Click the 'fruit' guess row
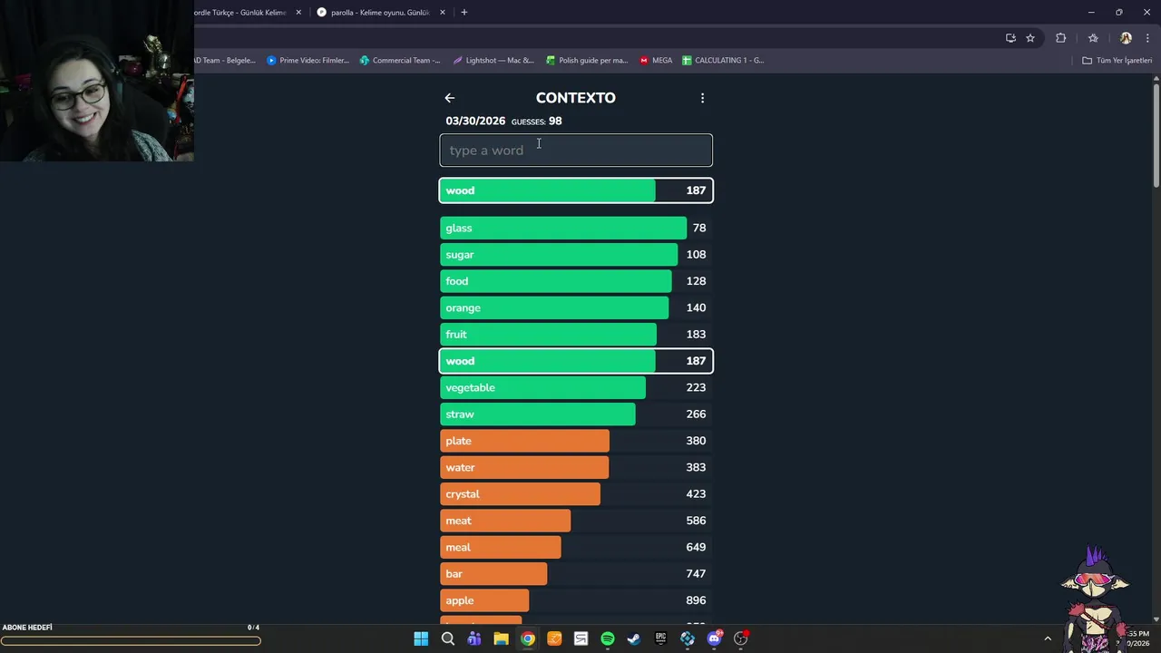This screenshot has width=1161, height=653. [x=576, y=335]
